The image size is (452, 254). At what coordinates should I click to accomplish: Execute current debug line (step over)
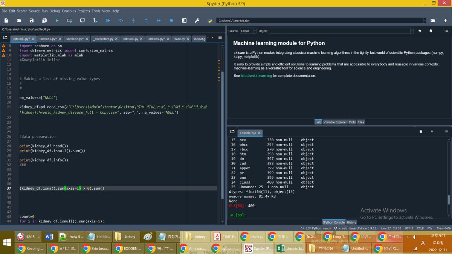[121, 20]
